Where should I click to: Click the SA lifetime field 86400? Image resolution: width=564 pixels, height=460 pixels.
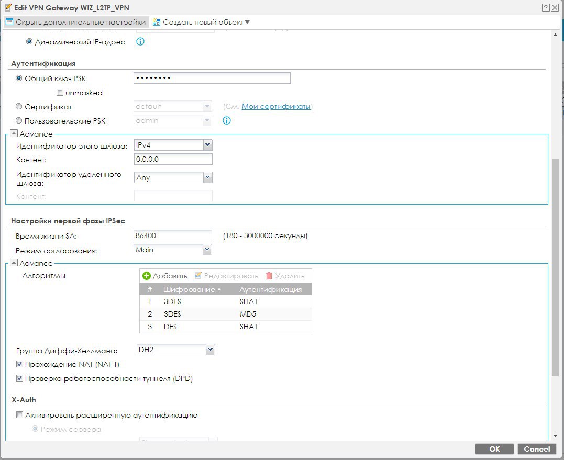173,235
